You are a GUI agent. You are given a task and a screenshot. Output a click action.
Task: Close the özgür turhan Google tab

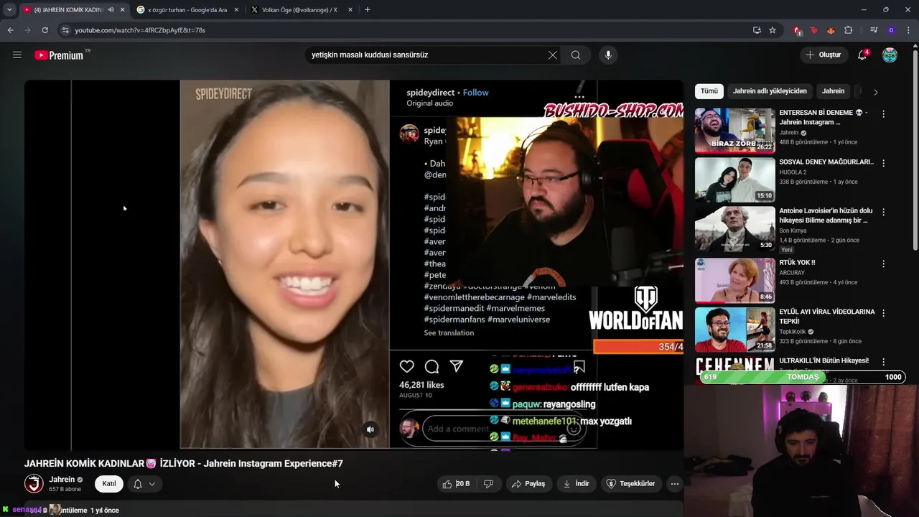(x=236, y=10)
